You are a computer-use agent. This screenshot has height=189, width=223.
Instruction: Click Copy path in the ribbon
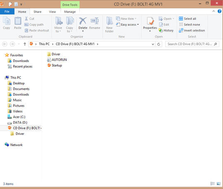click(x=34, y=24)
